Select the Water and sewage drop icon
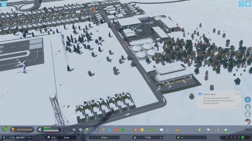 [110, 130]
